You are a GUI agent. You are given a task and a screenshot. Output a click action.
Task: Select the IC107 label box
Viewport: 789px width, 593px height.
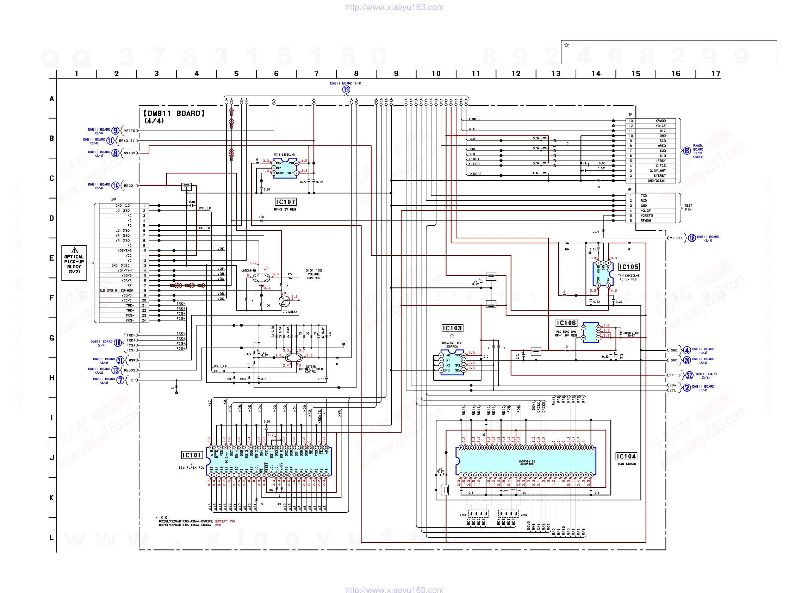click(285, 202)
